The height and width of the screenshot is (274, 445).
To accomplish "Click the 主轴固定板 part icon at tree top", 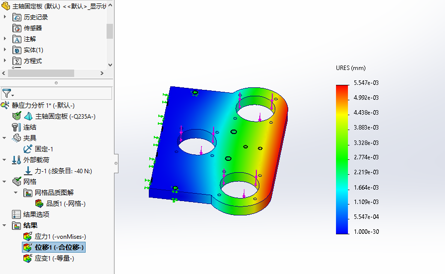I will (x=5, y=6).
